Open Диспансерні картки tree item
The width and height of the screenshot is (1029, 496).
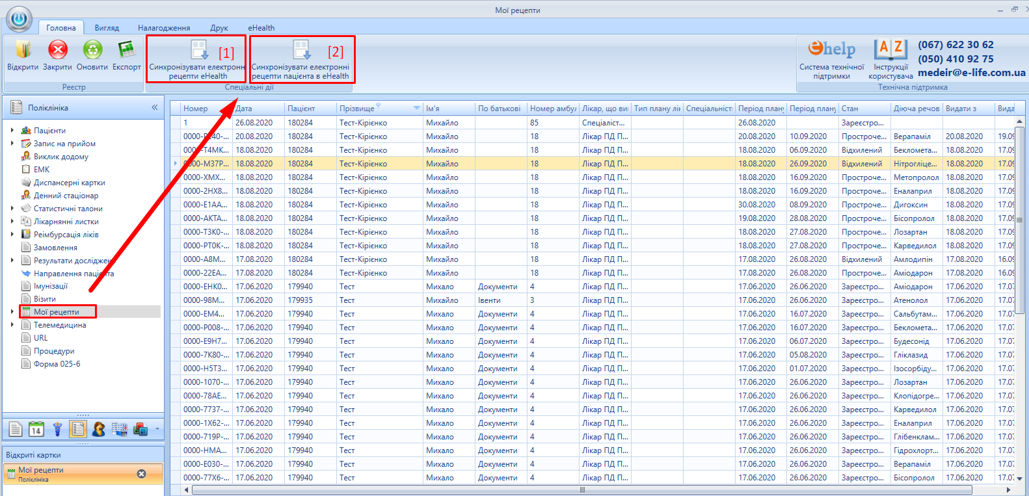pos(70,183)
